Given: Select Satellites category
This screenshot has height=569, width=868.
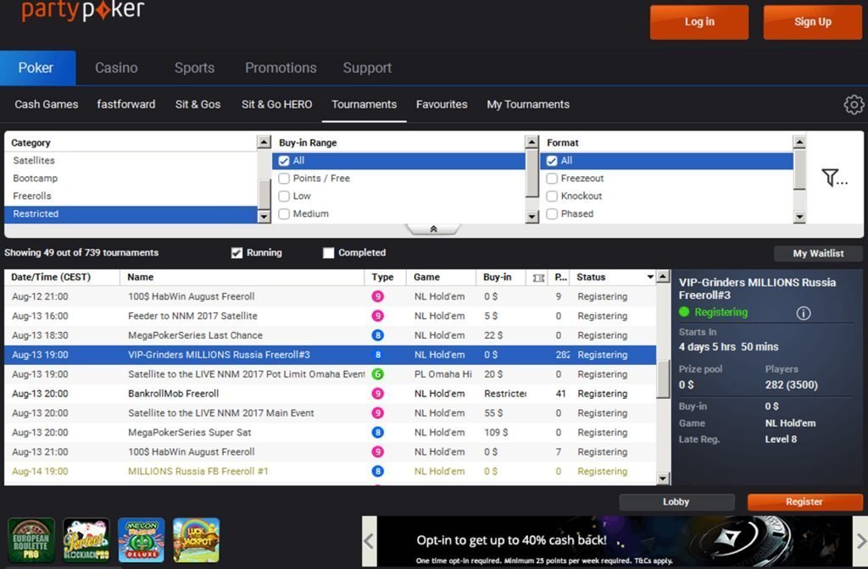Looking at the screenshot, I should coord(131,160).
